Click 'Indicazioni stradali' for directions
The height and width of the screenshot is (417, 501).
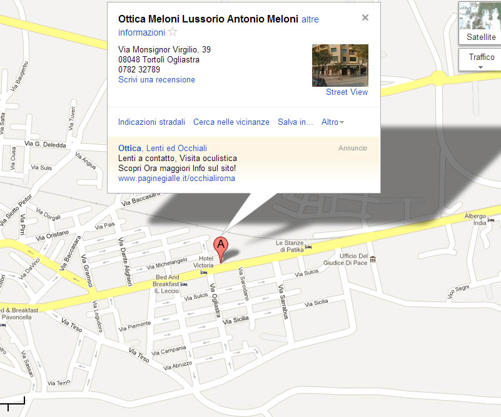151,122
